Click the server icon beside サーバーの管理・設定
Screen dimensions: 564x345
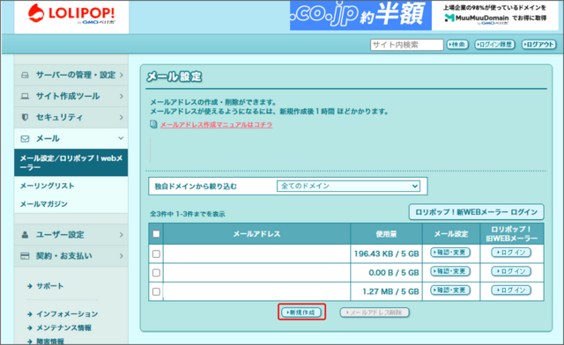coord(25,75)
